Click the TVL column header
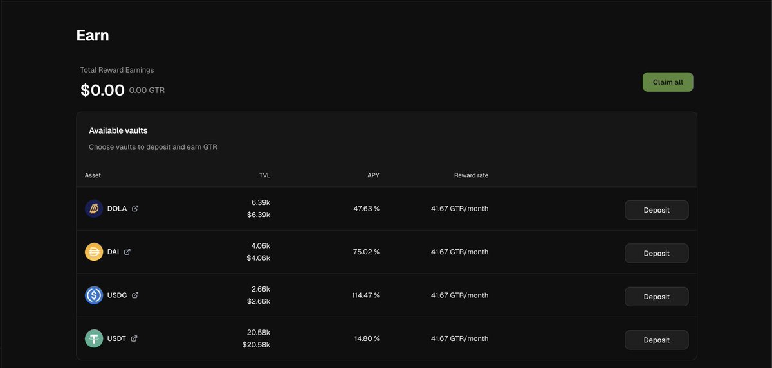 [264, 175]
